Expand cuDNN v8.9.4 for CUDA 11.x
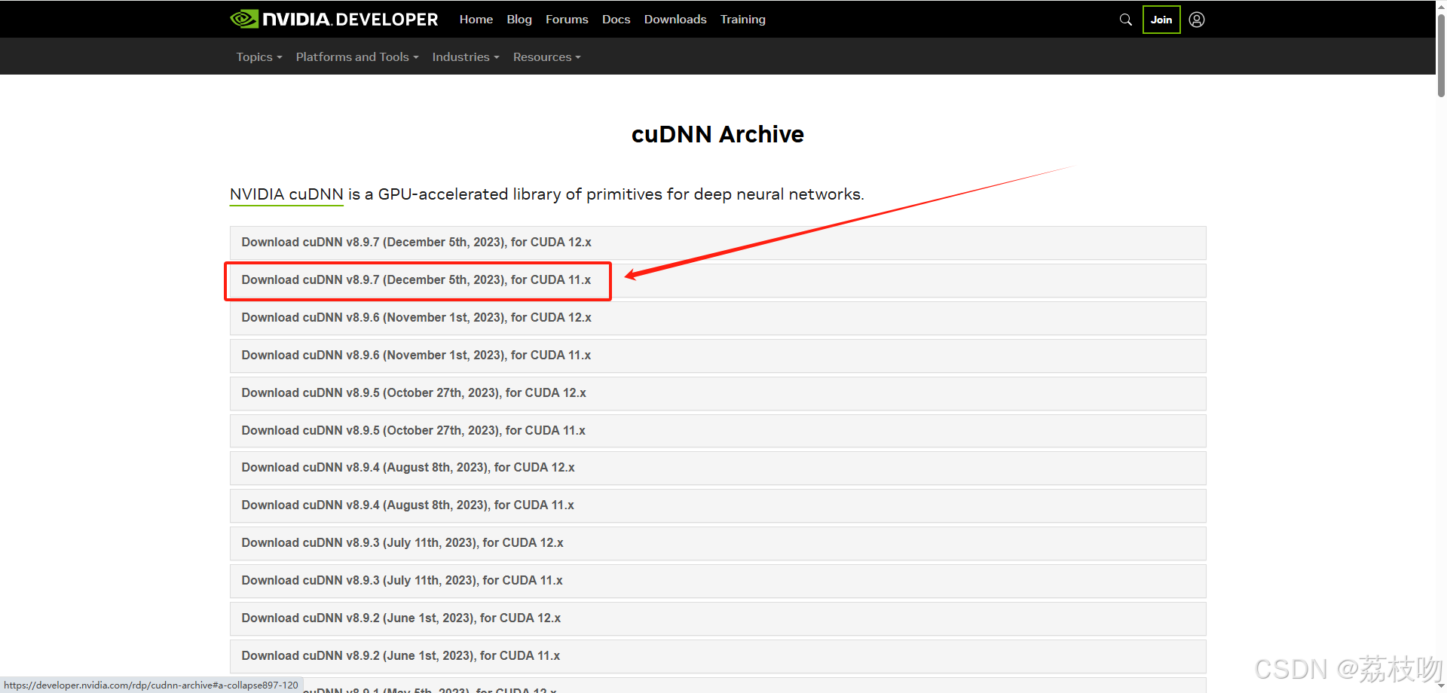Viewport: 1447px width, 693px height. point(717,505)
